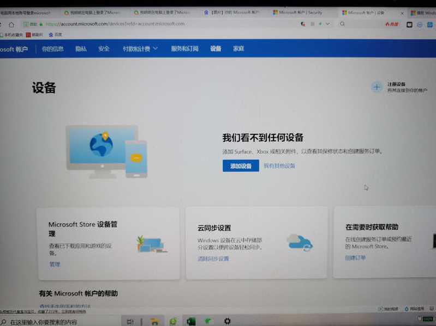Expand the 付款和计费 dropdown menu
This screenshot has width=436, height=326.
(x=140, y=49)
